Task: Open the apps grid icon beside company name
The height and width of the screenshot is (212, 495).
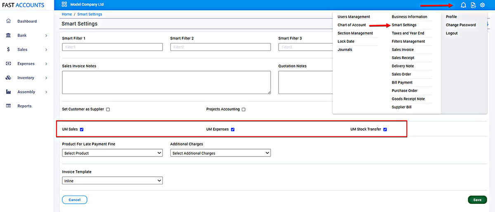Action: tap(64, 5)
